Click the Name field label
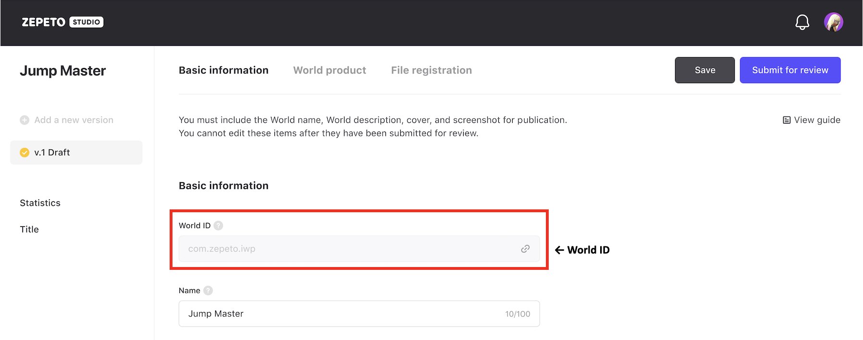This screenshot has height=340, width=863. [189, 291]
